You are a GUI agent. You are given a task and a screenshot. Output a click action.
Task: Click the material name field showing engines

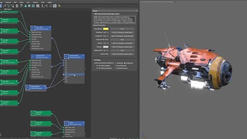(x=114, y=11)
